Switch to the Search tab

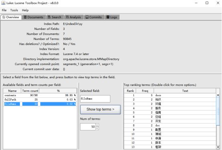[54, 17]
